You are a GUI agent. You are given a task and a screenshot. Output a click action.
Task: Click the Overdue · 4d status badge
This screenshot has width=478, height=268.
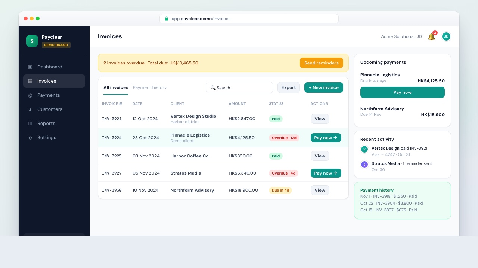(x=283, y=173)
